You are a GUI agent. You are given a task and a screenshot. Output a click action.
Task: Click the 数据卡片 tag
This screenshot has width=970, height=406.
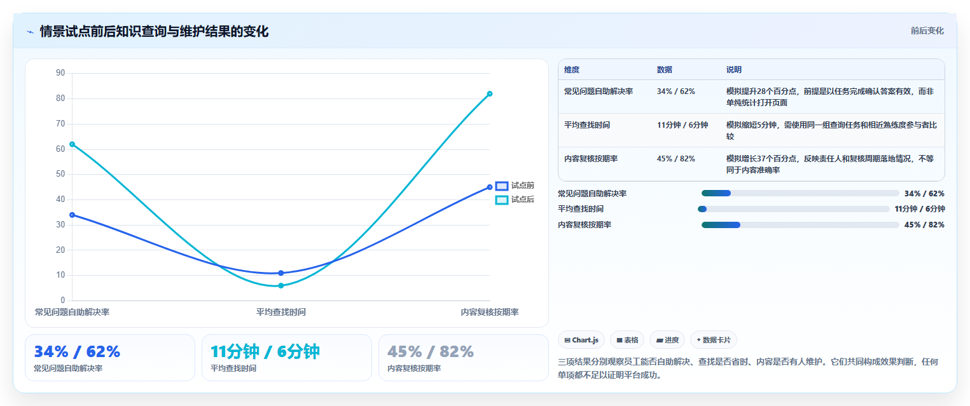pos(714,340)
